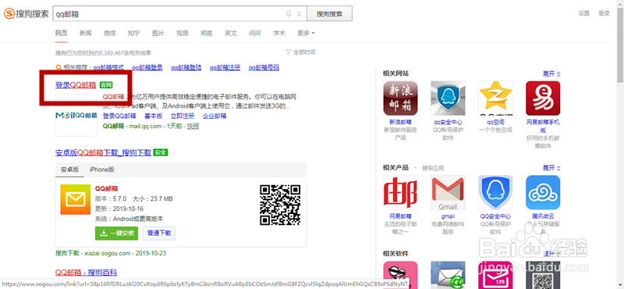The width and height of the screenshot is (624, 289).
Task: Open the 新浪邮箱 site icon
Action: coord(400,98)
